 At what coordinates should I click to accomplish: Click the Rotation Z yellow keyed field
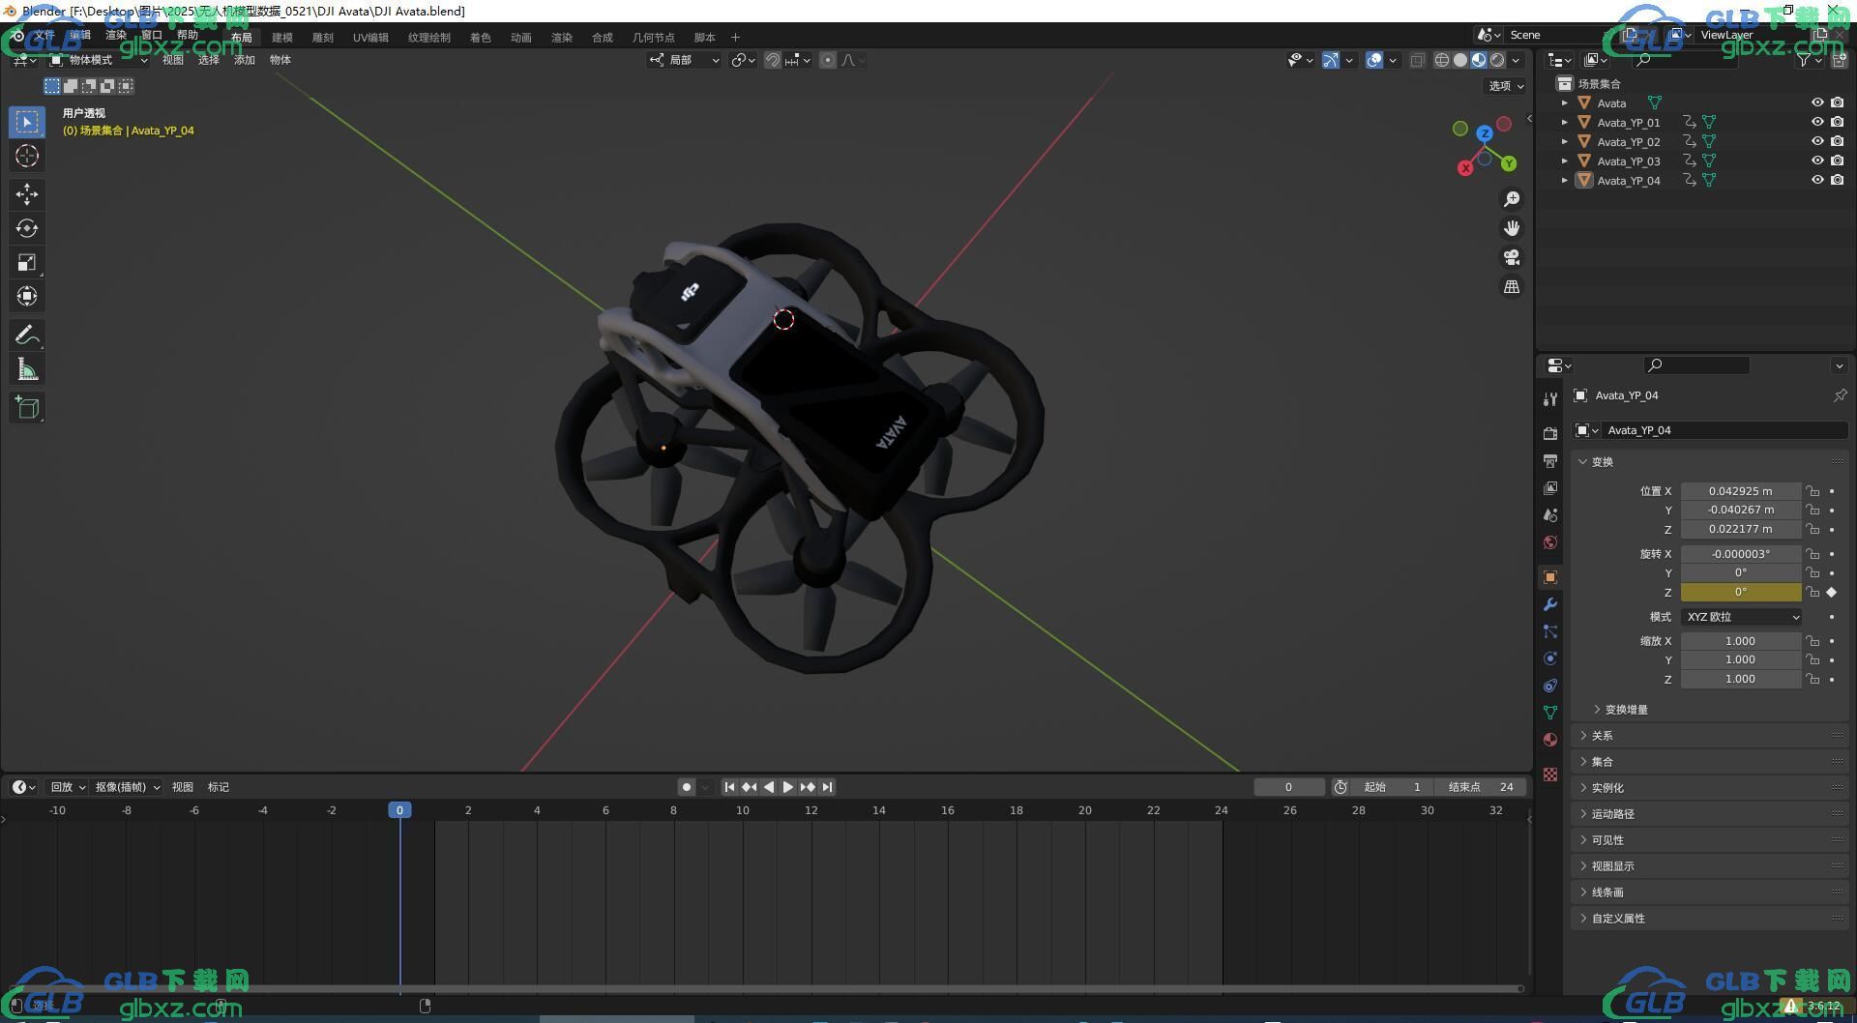(x=1741, y=592)
